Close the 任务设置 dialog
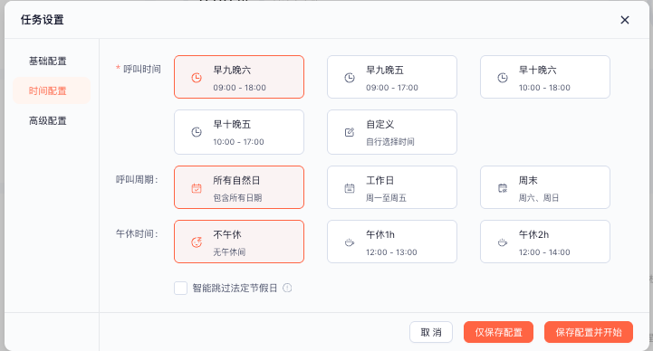This screenshot has height=351, width=653. tap(625, 20)
